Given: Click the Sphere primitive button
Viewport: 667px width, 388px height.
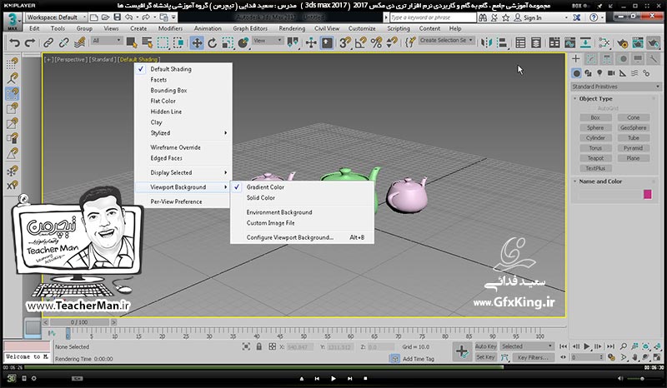Looking at the screenshot, I should click(x=595, y=127).
